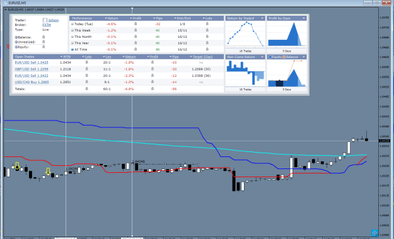The width and height of the screenshot is (394, 239).
Task: Click the Lots lock icon in This Week row
Action: tap(207, 30)
